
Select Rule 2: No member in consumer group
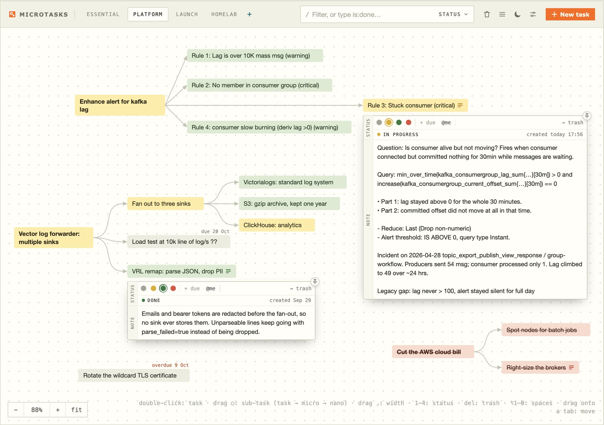(259, 85)
